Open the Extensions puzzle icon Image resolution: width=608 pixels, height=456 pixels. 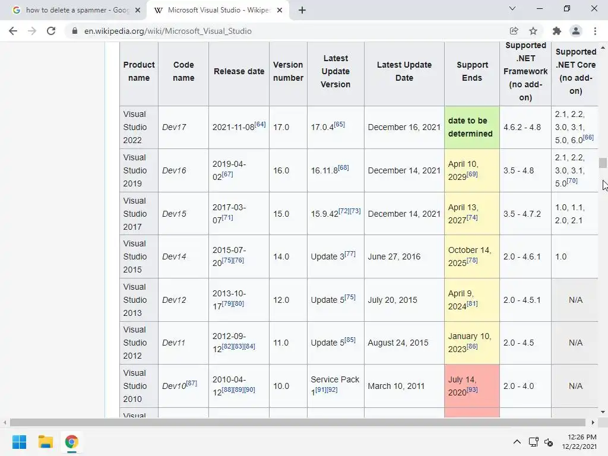557,31
